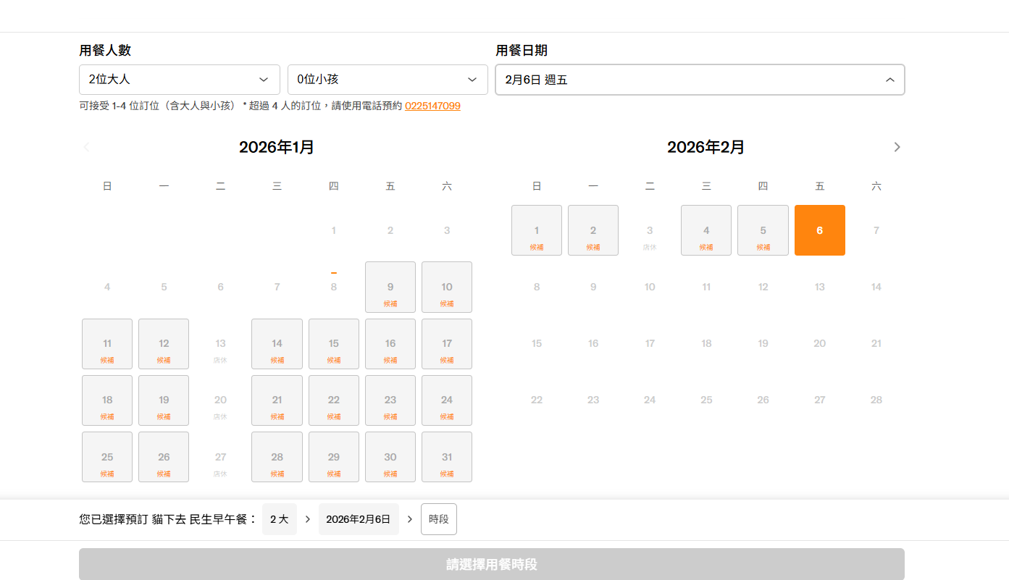Go to next month with right arrow
Screen dimensions: 1009x580
[897, 147]
